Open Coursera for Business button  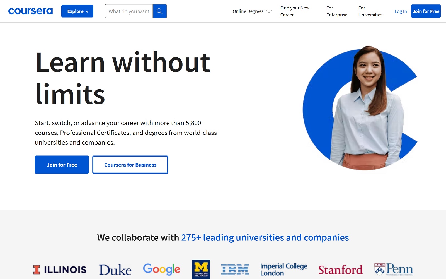coord(130,165)
